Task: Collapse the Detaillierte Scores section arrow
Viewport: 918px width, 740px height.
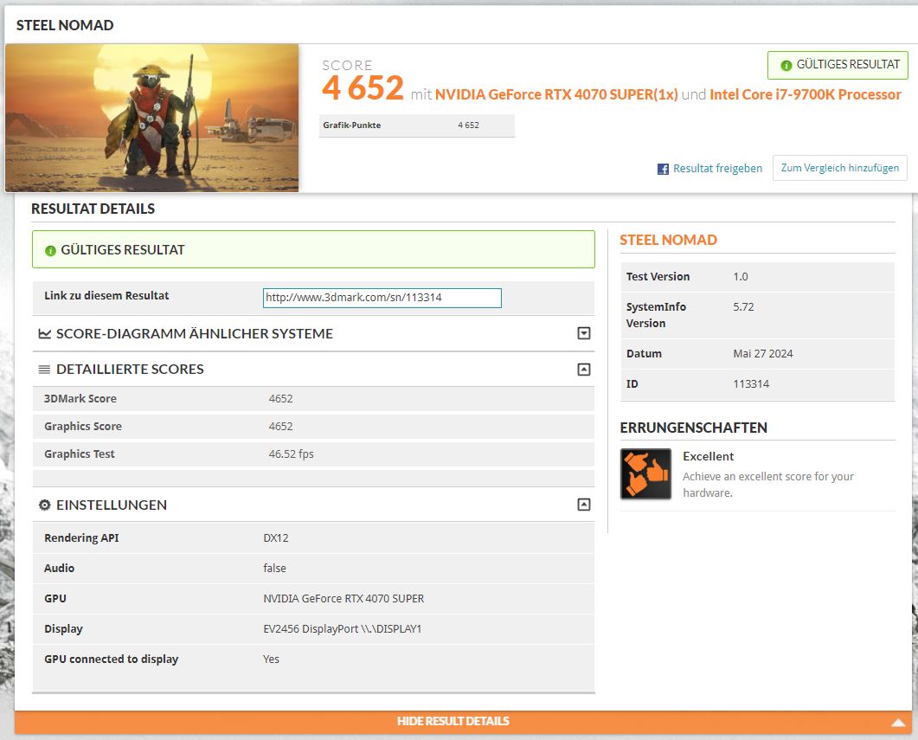Action: [x=584, y=370]
